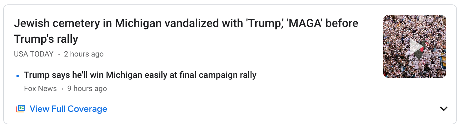The width and height of the screenshot is (462, 130).
Task: Click the word 'Coverage' in the blue link
Action: [87, 109]
